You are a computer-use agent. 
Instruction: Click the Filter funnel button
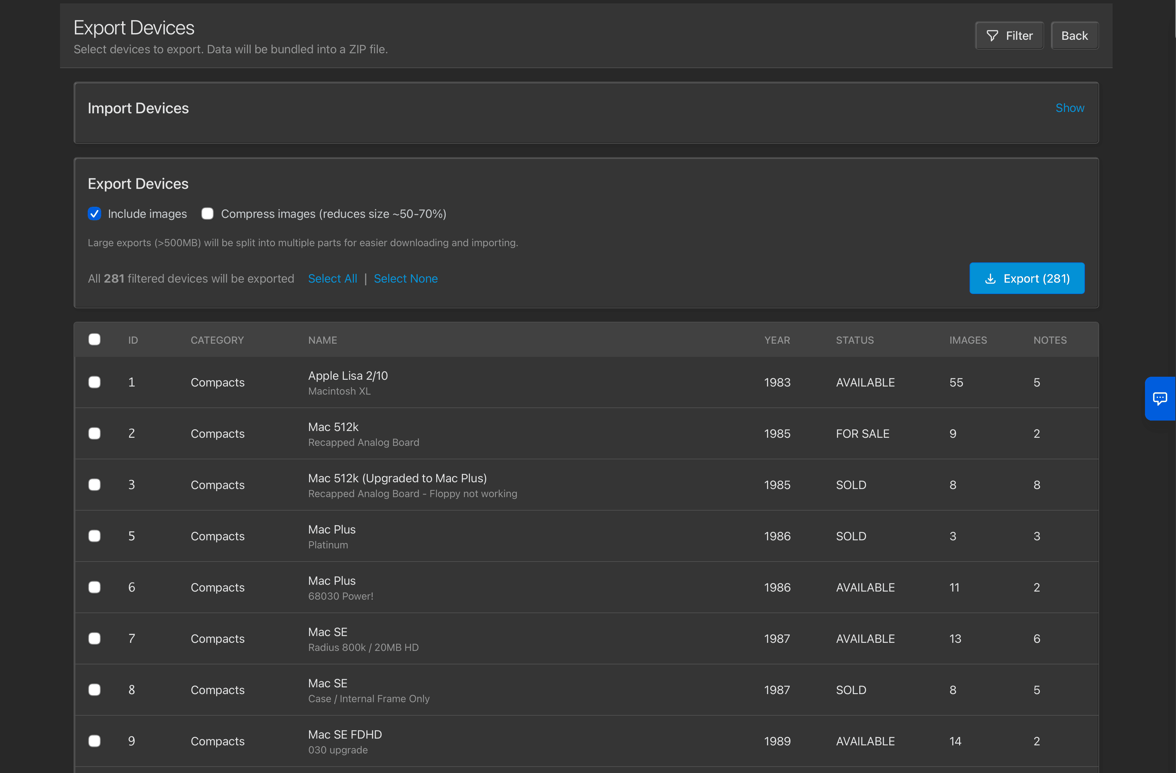tap(1009, 35)
